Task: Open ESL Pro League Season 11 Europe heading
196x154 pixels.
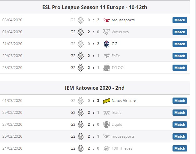Action: 95,7
